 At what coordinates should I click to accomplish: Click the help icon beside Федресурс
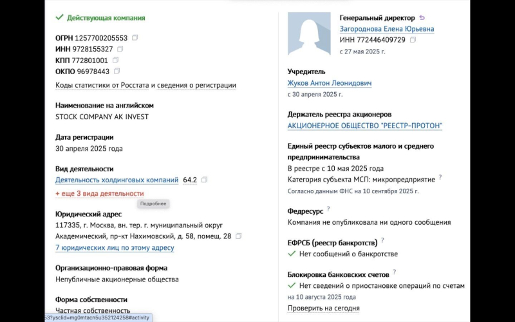[328, 209]
